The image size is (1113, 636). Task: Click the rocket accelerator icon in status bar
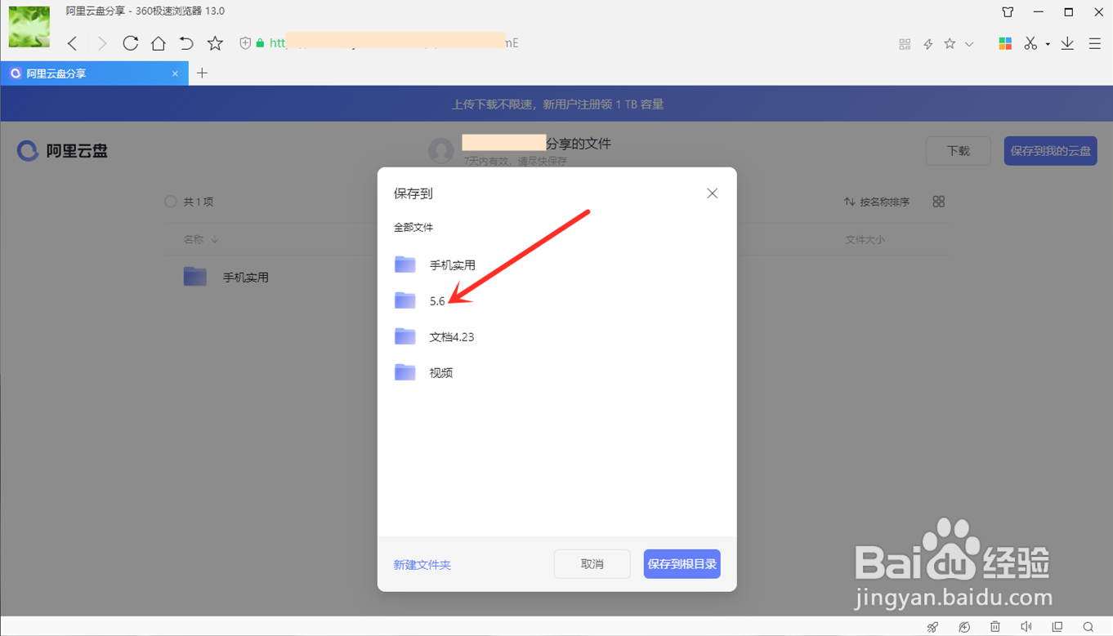click(932, 627)
